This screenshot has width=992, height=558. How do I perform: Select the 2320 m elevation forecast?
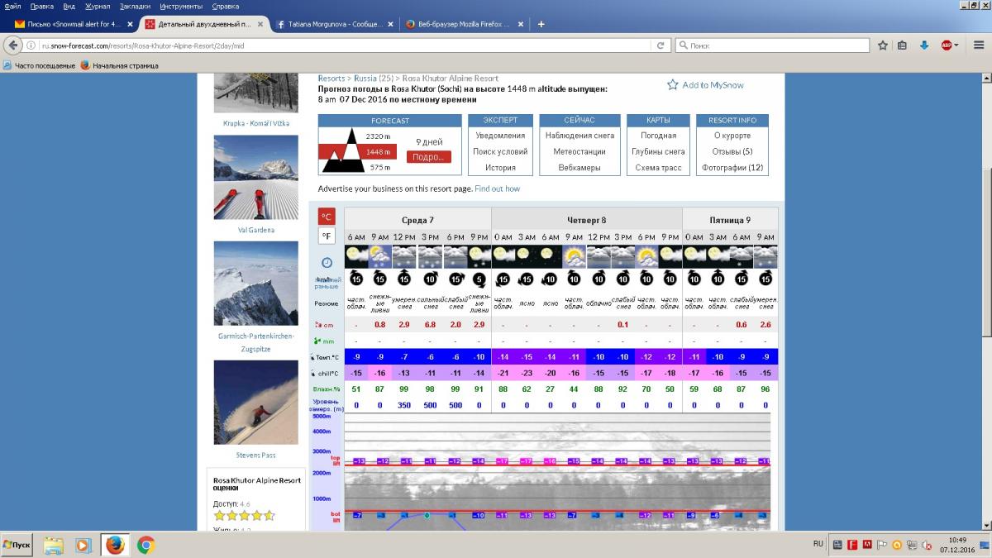click(x=378, y=136)
